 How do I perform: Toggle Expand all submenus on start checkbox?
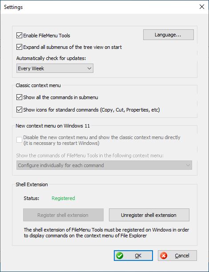(19, 47)
